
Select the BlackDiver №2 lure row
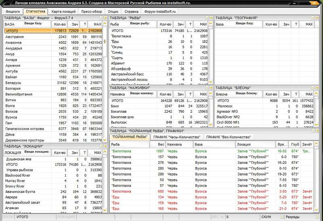tap(265, 117)
